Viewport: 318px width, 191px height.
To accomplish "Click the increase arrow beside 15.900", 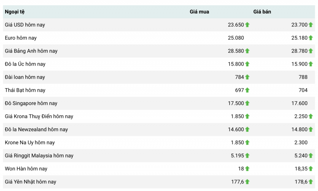I will [311, 64].
